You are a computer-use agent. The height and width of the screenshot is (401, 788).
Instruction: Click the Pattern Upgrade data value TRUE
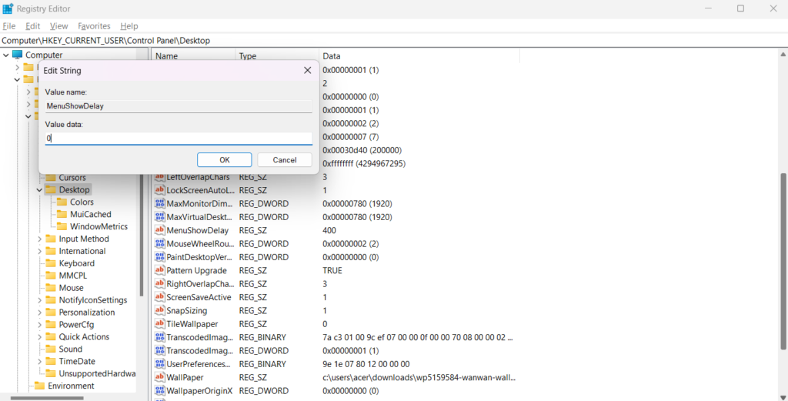coord(332,270)
